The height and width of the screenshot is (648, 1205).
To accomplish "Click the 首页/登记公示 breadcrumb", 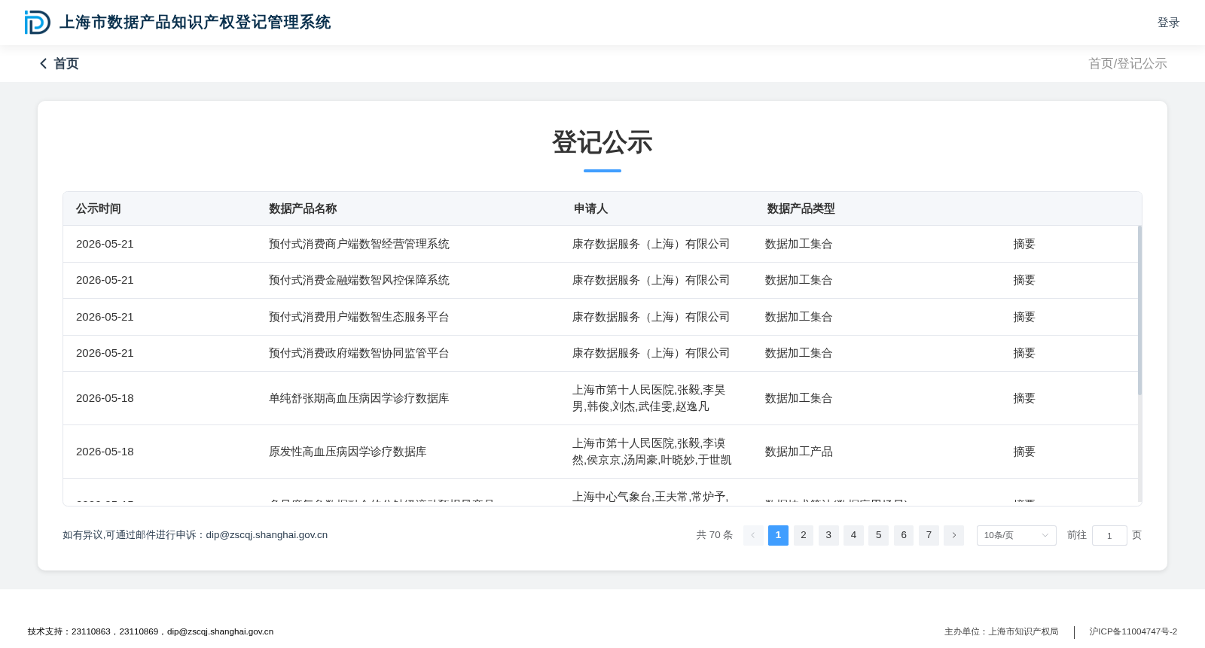I will (x=1127, y=64).
